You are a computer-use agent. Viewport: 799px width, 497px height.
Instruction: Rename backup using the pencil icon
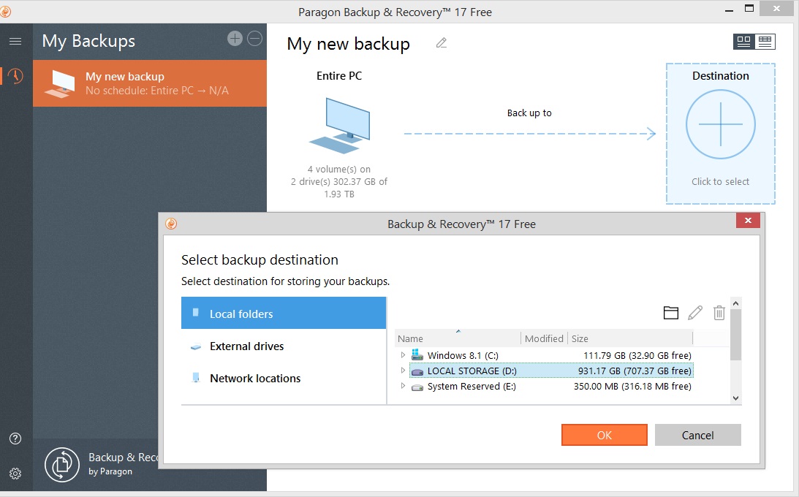[x=442, y=43]
